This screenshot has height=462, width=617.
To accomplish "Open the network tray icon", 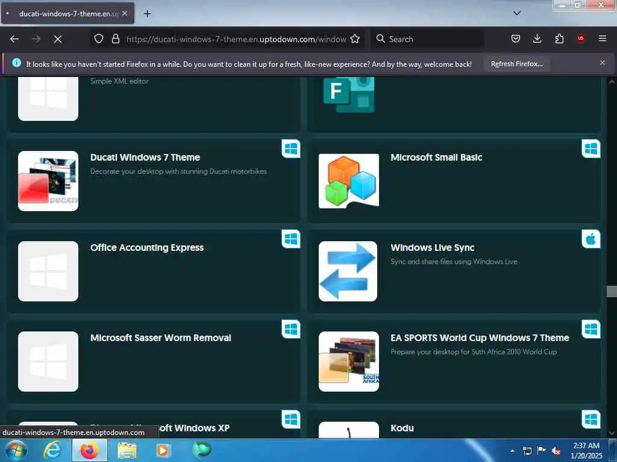I will 527,451.
